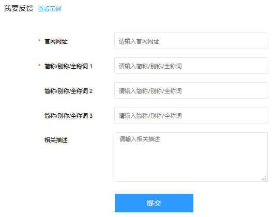Click the 相关描述 label text
Viewport: 274px width, 217px height.
click(56, 140)
